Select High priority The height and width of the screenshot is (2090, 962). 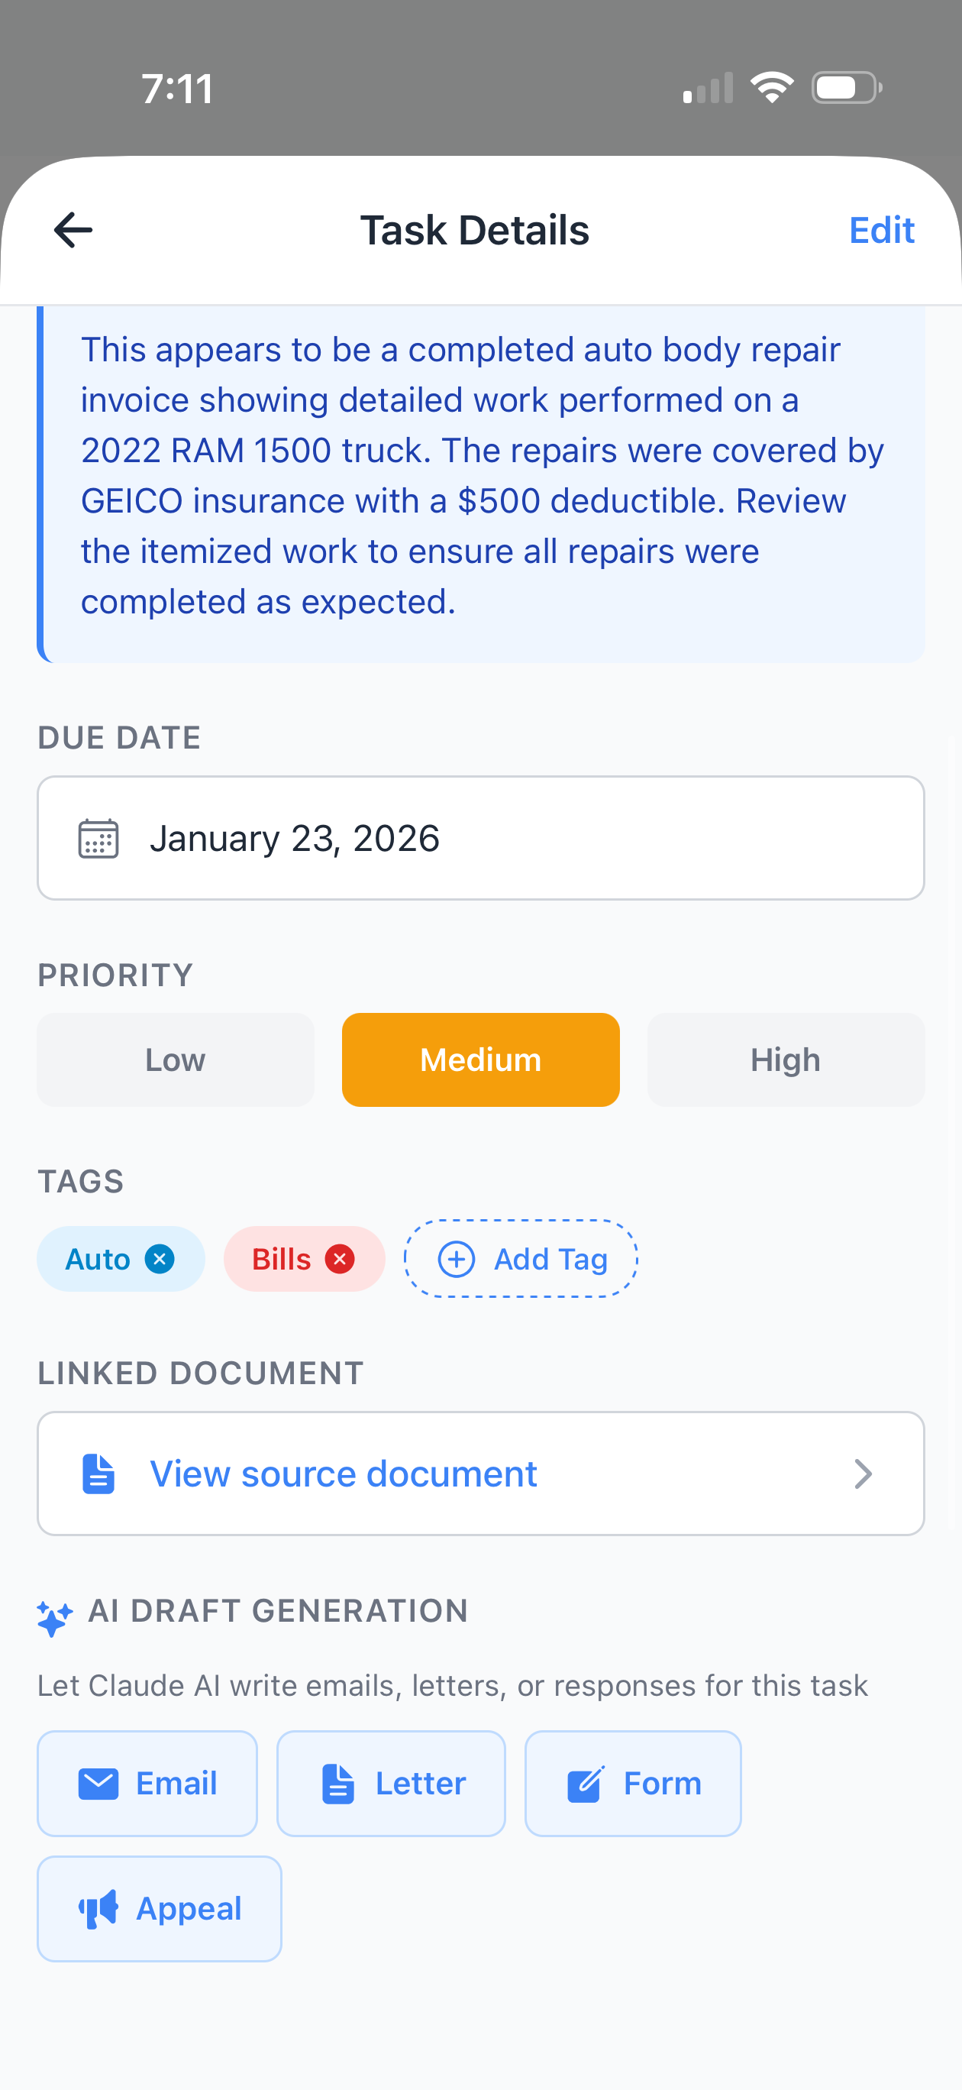pyautogui.click(x=785, y=1060)
